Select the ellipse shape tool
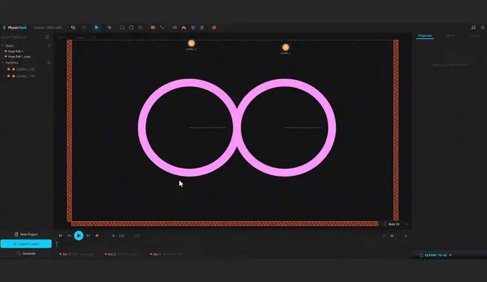Image resolution: width=487 pixels, height=282 pixels. coord(140,27)
